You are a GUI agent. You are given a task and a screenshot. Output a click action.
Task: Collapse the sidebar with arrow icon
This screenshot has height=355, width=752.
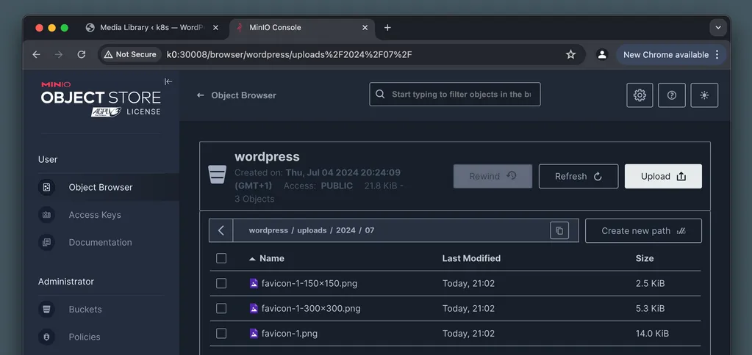click(168, 81)
